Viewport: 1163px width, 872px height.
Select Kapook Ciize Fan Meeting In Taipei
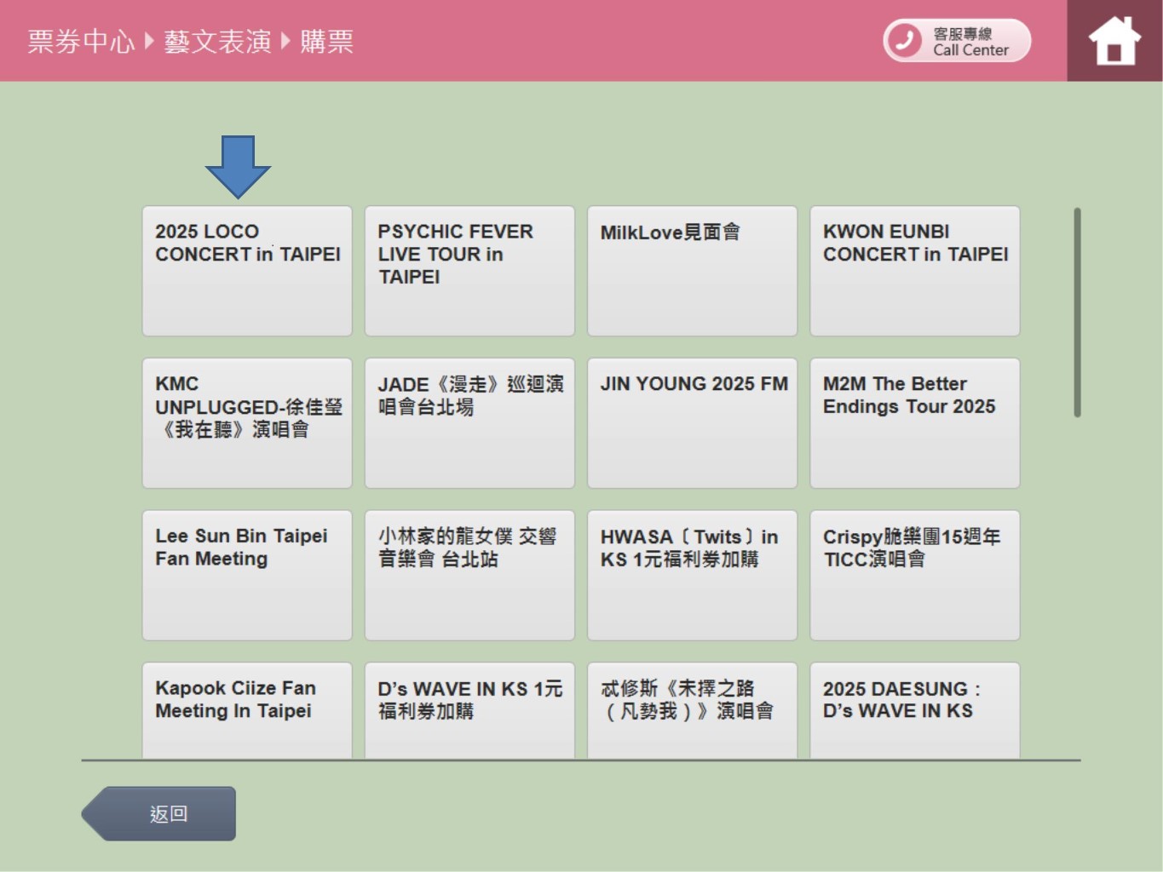click(x=247, y=709)
